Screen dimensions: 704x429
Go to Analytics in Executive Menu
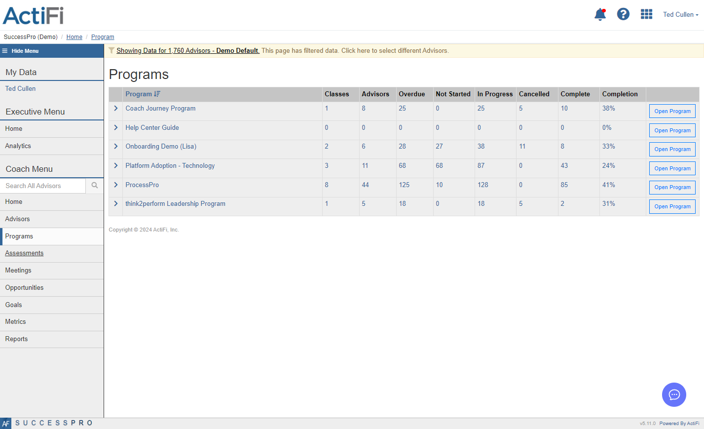click(x=52, y=146)
